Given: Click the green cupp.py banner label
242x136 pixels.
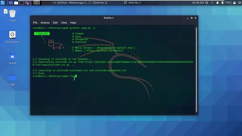Looking at the screenshot, I should tap(42, 34).
